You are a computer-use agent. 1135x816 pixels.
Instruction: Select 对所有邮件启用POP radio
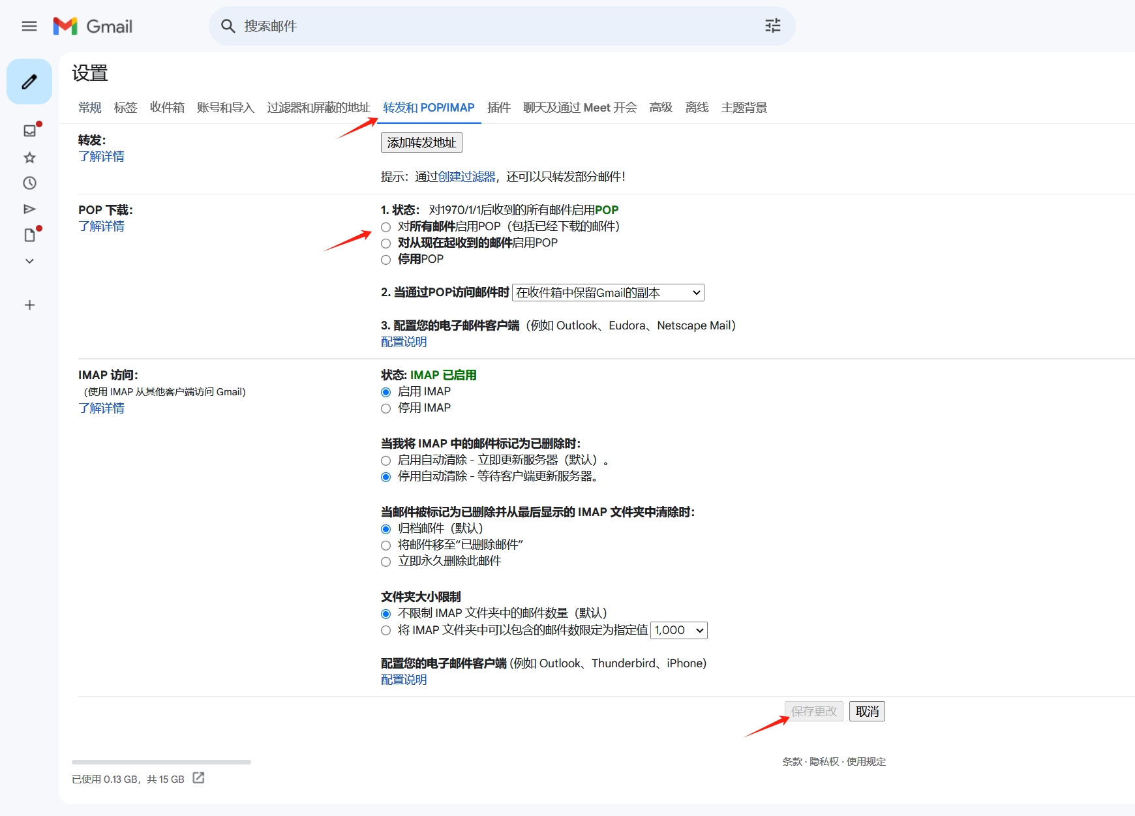coord(386,227)
